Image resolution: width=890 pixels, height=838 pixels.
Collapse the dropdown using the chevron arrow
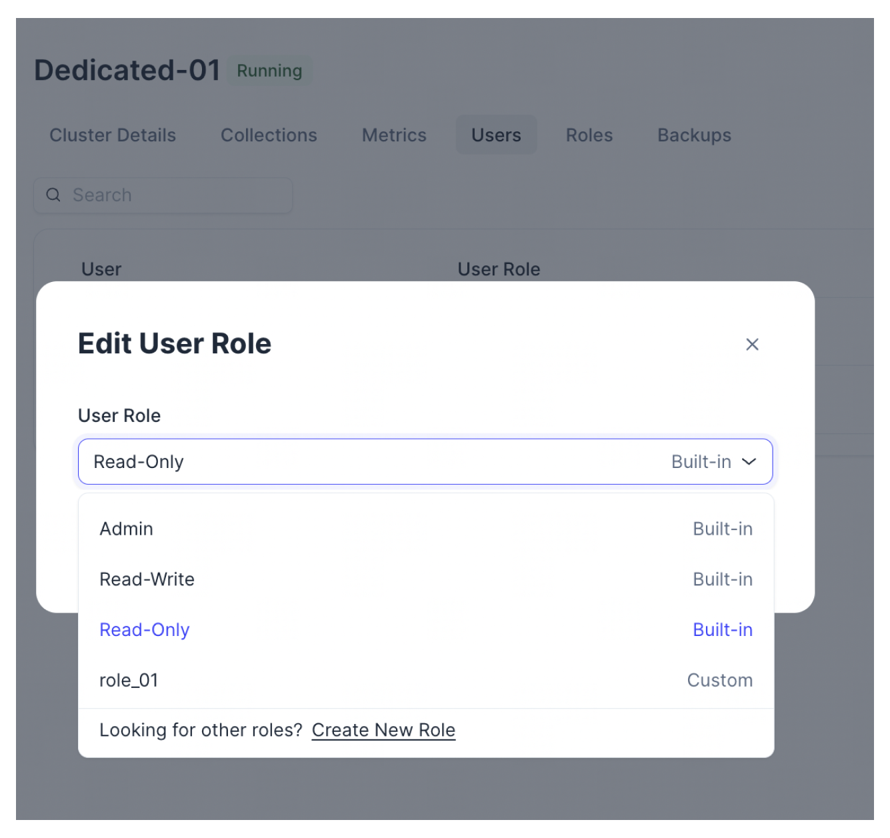pyautogui.click(x=749, y=461)
